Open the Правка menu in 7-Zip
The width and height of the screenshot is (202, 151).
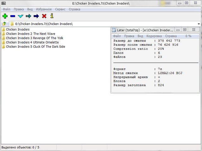tap(19, 9)
